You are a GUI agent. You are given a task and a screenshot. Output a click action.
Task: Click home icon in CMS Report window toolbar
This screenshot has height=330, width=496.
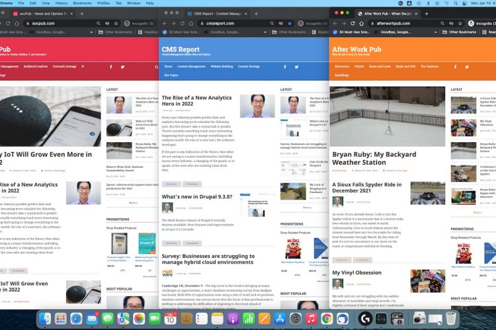[x=191, y=23]
